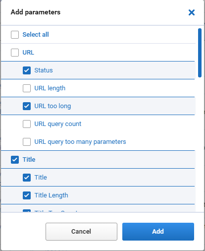Enable the URL length checkbox
205x251 pixels.
point(27,88)
